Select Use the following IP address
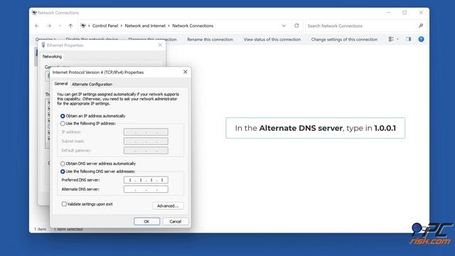The image size is (455, 256). pos(87,123)
